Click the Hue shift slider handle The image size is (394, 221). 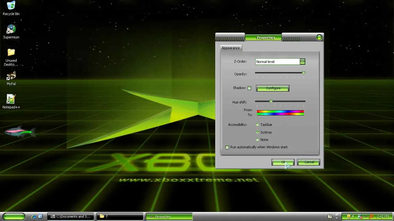[x=271, y=101]
